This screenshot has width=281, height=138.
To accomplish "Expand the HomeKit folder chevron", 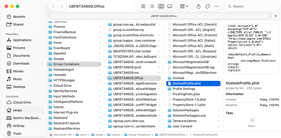I will click(x=99, y=75).
